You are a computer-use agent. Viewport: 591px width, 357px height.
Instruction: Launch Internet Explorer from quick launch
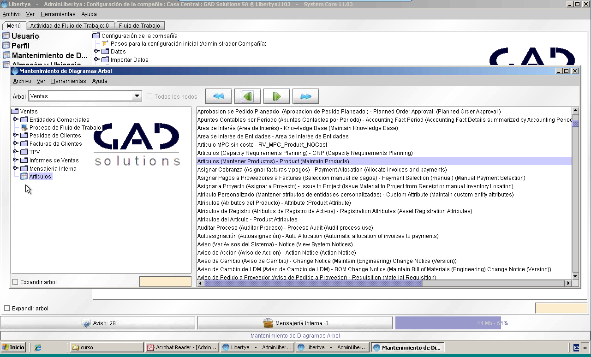point(38,347)
